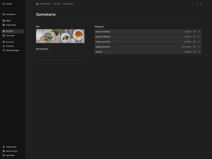Select the SO'USE cutlery icon
212x159 pixels.
pos(3,31)
